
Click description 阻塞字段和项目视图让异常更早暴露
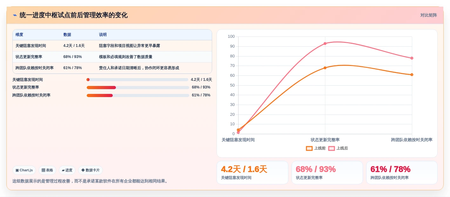[130, 46]
